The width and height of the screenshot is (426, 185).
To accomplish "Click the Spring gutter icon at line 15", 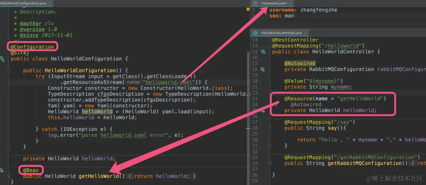I will [263, 52].
